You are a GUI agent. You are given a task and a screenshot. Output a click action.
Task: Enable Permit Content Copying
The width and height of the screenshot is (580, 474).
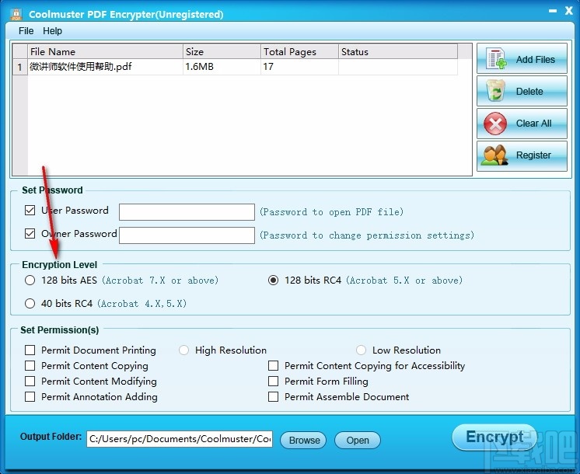click(30, 365)
